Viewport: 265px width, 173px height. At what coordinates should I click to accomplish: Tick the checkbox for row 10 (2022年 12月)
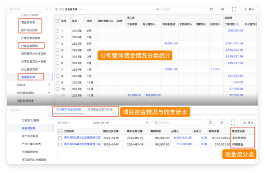57,89
